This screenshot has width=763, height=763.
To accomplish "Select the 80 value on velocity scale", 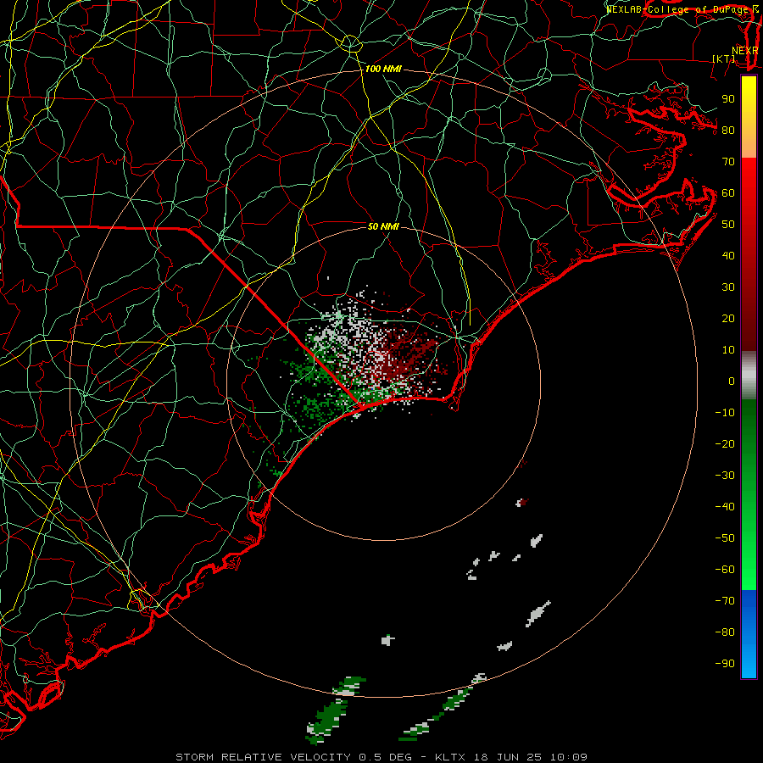I will click(728, 131).
